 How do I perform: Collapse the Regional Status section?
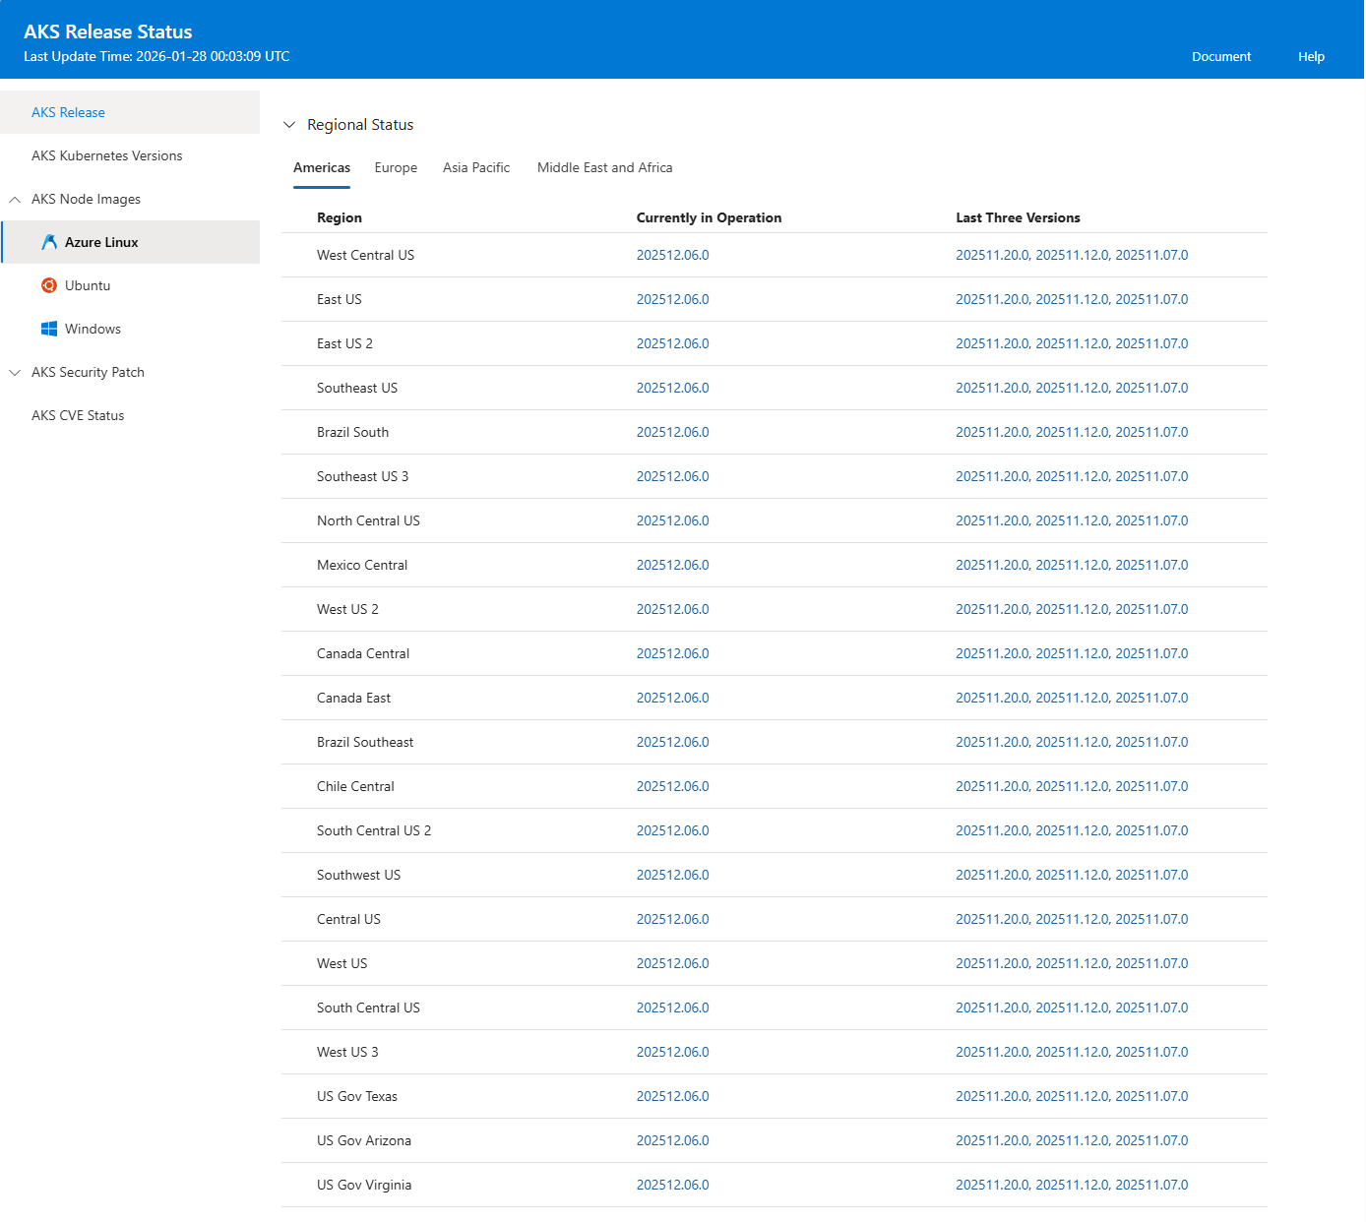[x=289, y=124]
